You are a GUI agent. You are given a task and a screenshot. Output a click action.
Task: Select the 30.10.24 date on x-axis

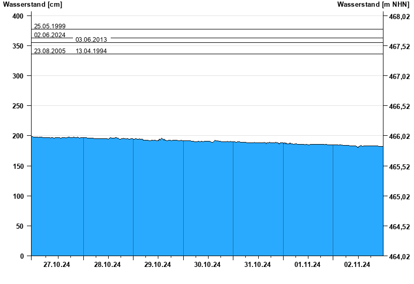coord(207,265)
